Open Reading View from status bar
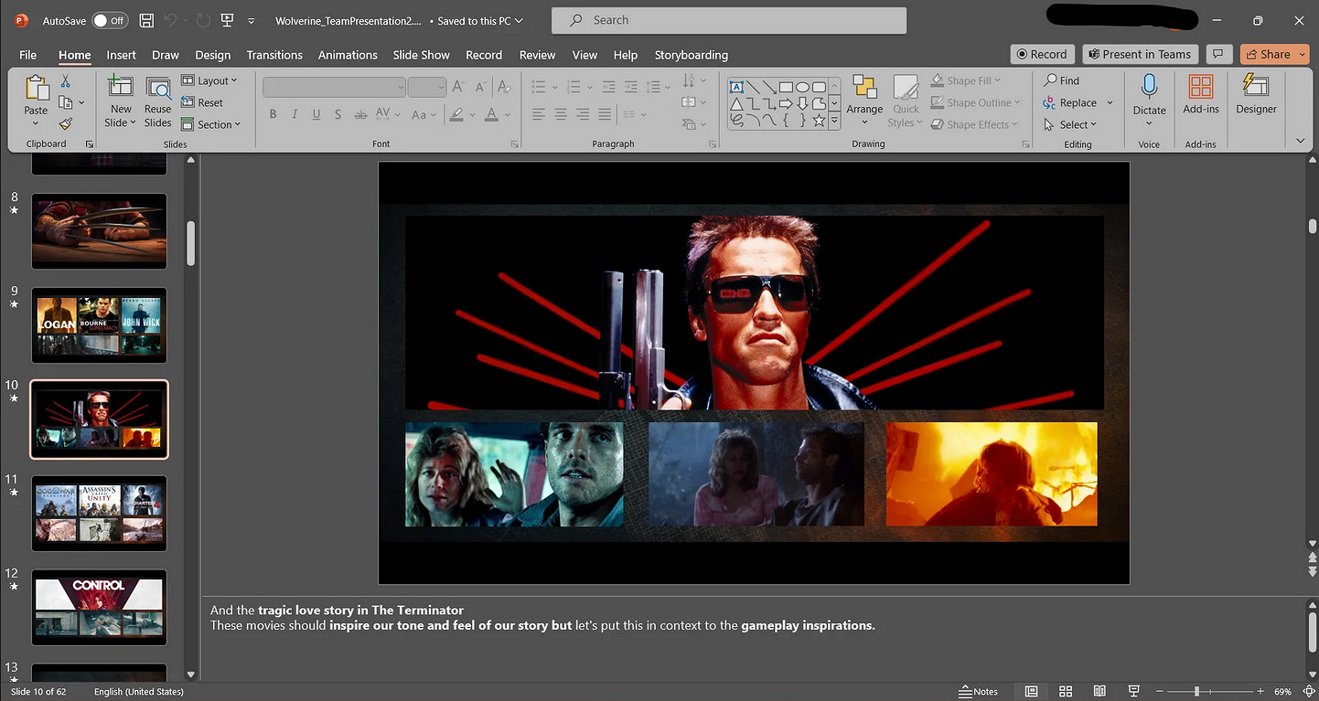 coord(1099,692)
